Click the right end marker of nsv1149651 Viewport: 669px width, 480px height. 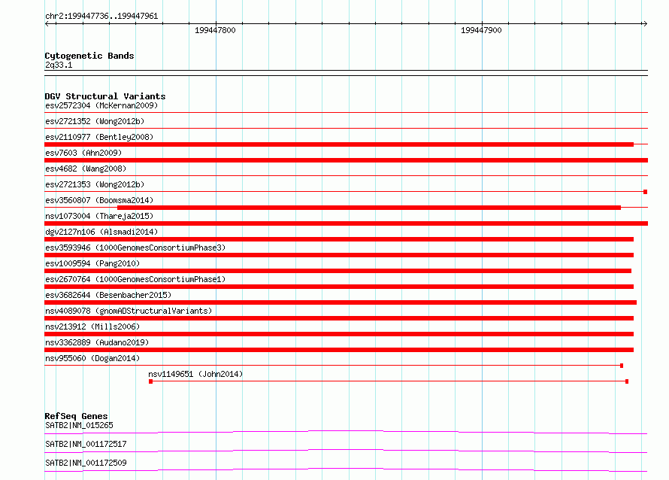[627, 381]
